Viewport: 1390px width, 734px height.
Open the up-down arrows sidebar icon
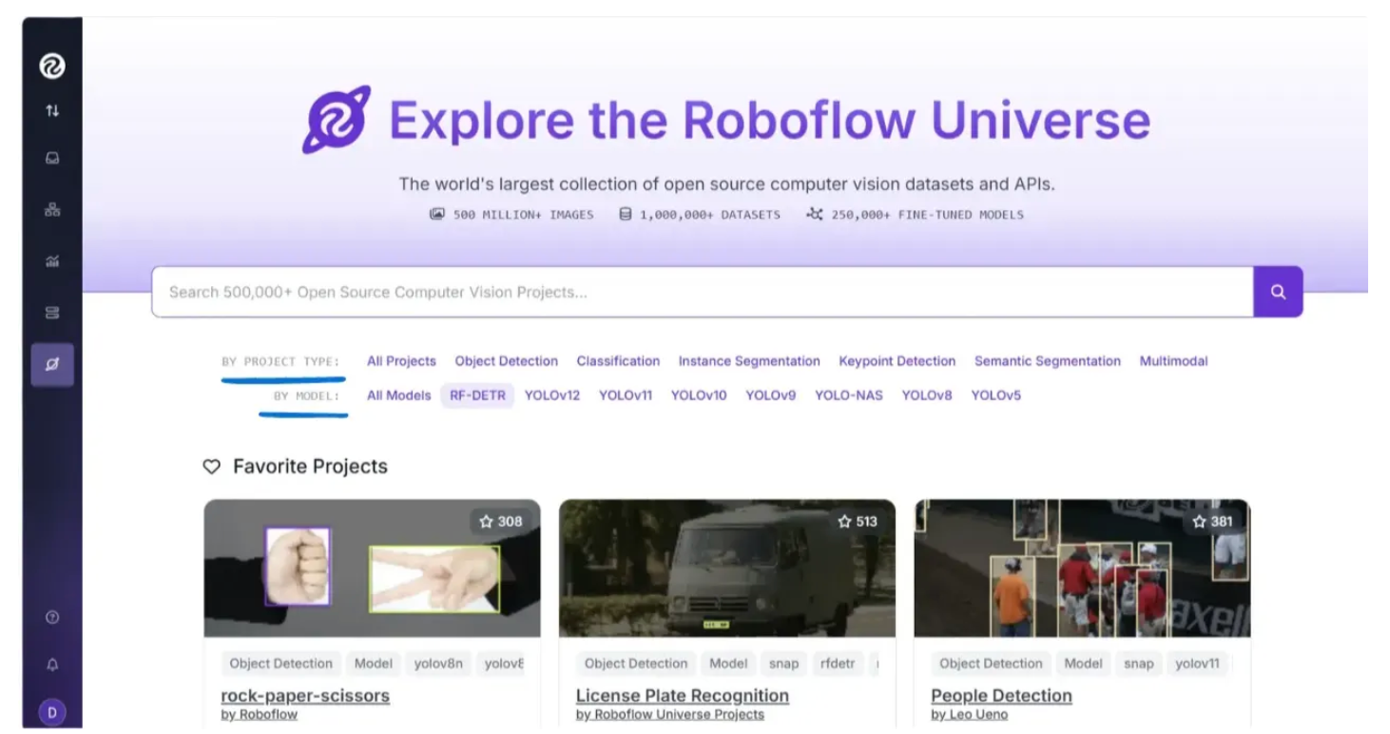click(x=52, y=111)
